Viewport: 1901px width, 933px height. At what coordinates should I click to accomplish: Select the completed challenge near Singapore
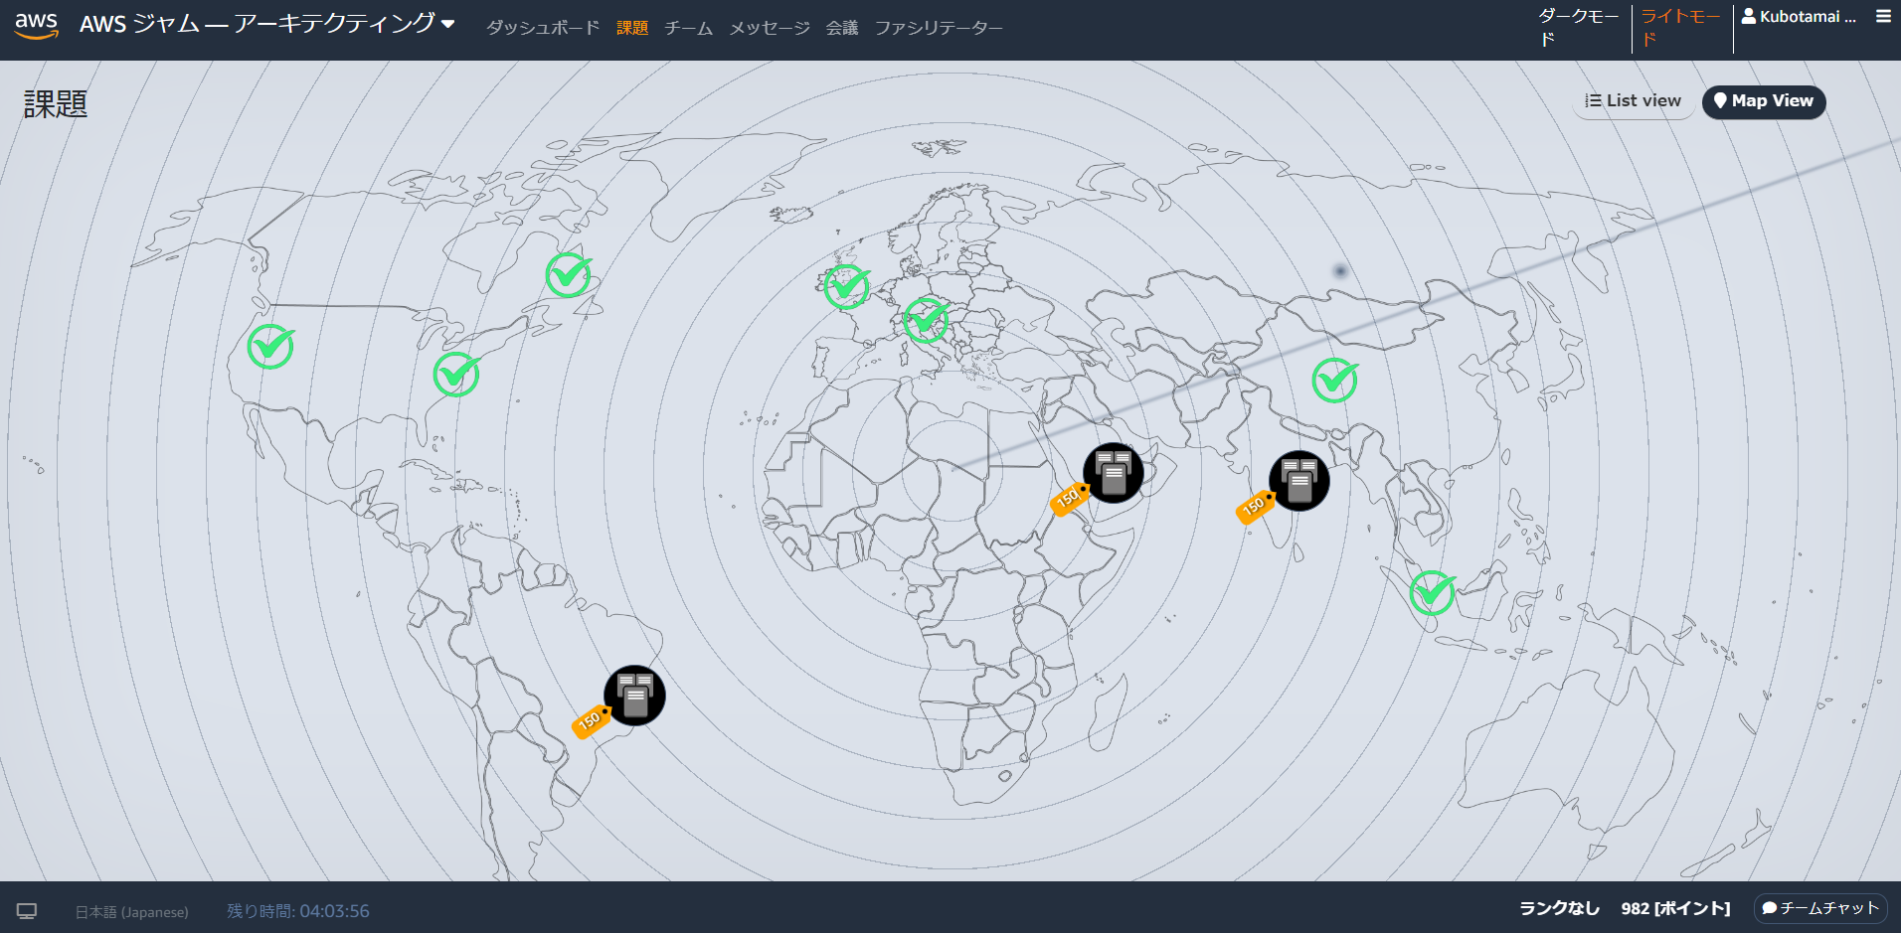(x=1432, y=593)
